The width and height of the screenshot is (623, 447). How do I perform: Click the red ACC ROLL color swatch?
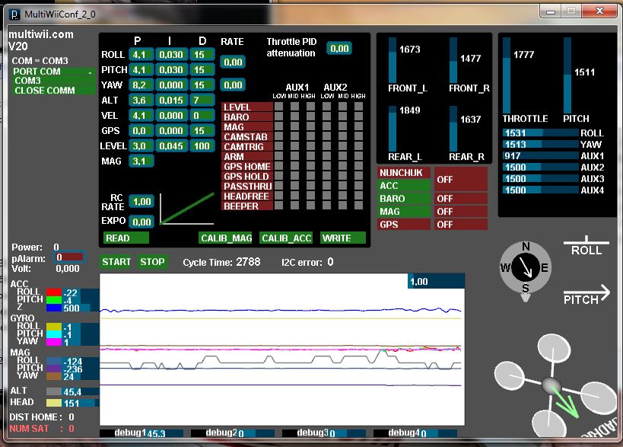point(53,292)
